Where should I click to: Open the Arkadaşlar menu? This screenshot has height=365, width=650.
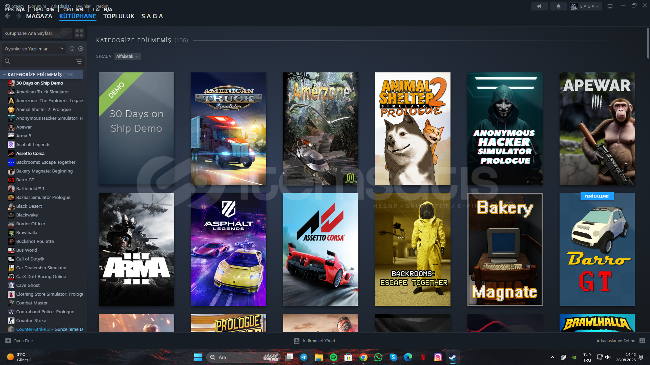pos(61,6)
